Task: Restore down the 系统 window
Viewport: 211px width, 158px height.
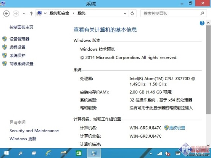Action: pyautogui.click(x=190, y=3)
